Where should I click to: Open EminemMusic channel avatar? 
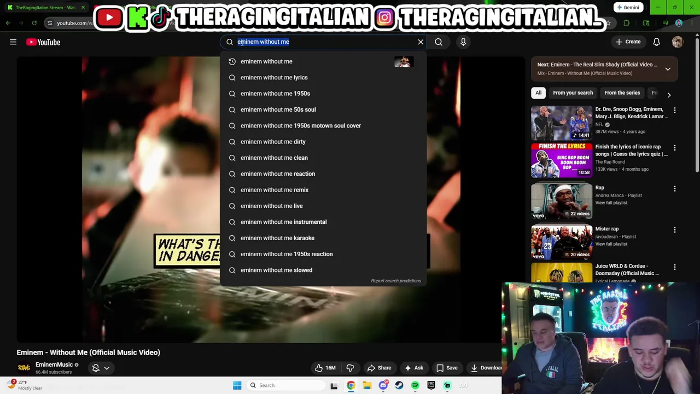coord(24,368)
